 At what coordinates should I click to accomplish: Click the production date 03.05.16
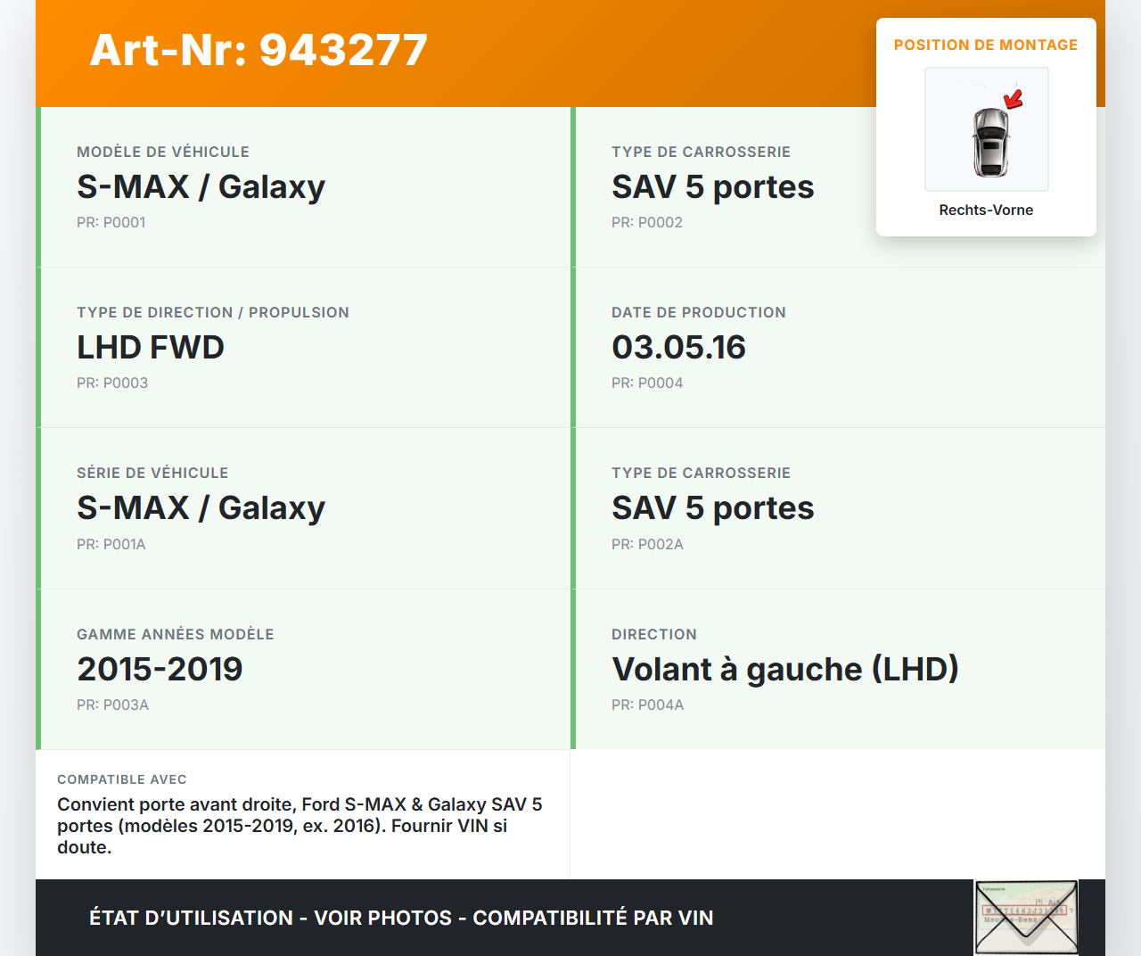(678, 347)
